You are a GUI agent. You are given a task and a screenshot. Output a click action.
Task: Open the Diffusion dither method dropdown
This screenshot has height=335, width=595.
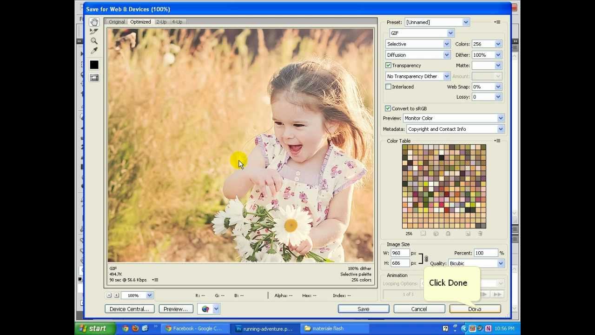pos(418,55)
